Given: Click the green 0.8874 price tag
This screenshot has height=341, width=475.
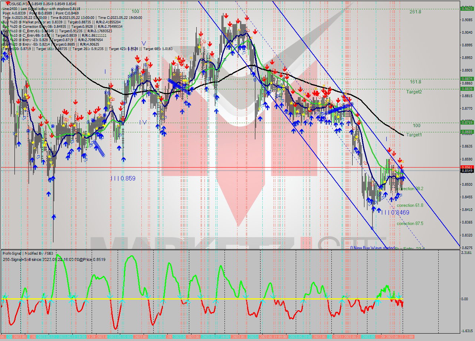Looking at the screenshot, I should 466,79.
